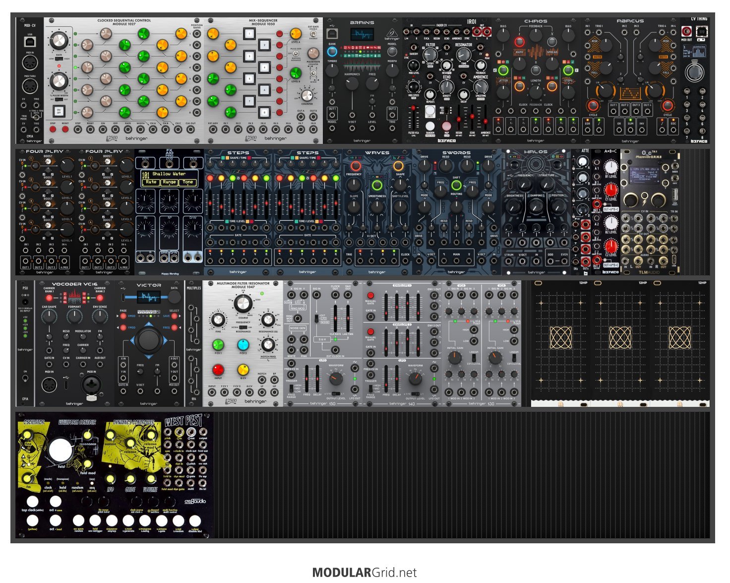Click the SUM jack on Abacus

click(630, 130)
